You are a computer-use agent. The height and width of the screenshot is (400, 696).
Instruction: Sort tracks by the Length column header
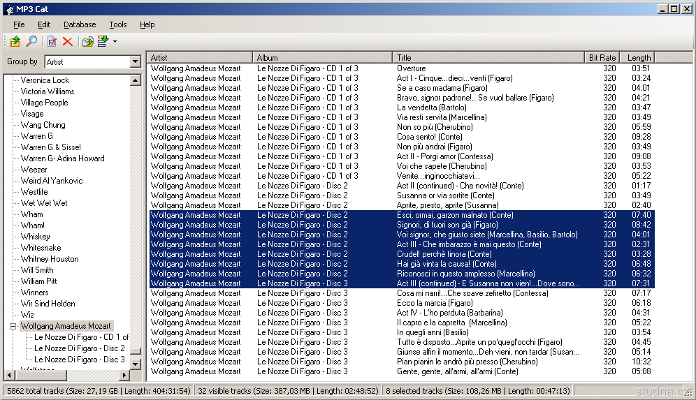click(639, 57)
